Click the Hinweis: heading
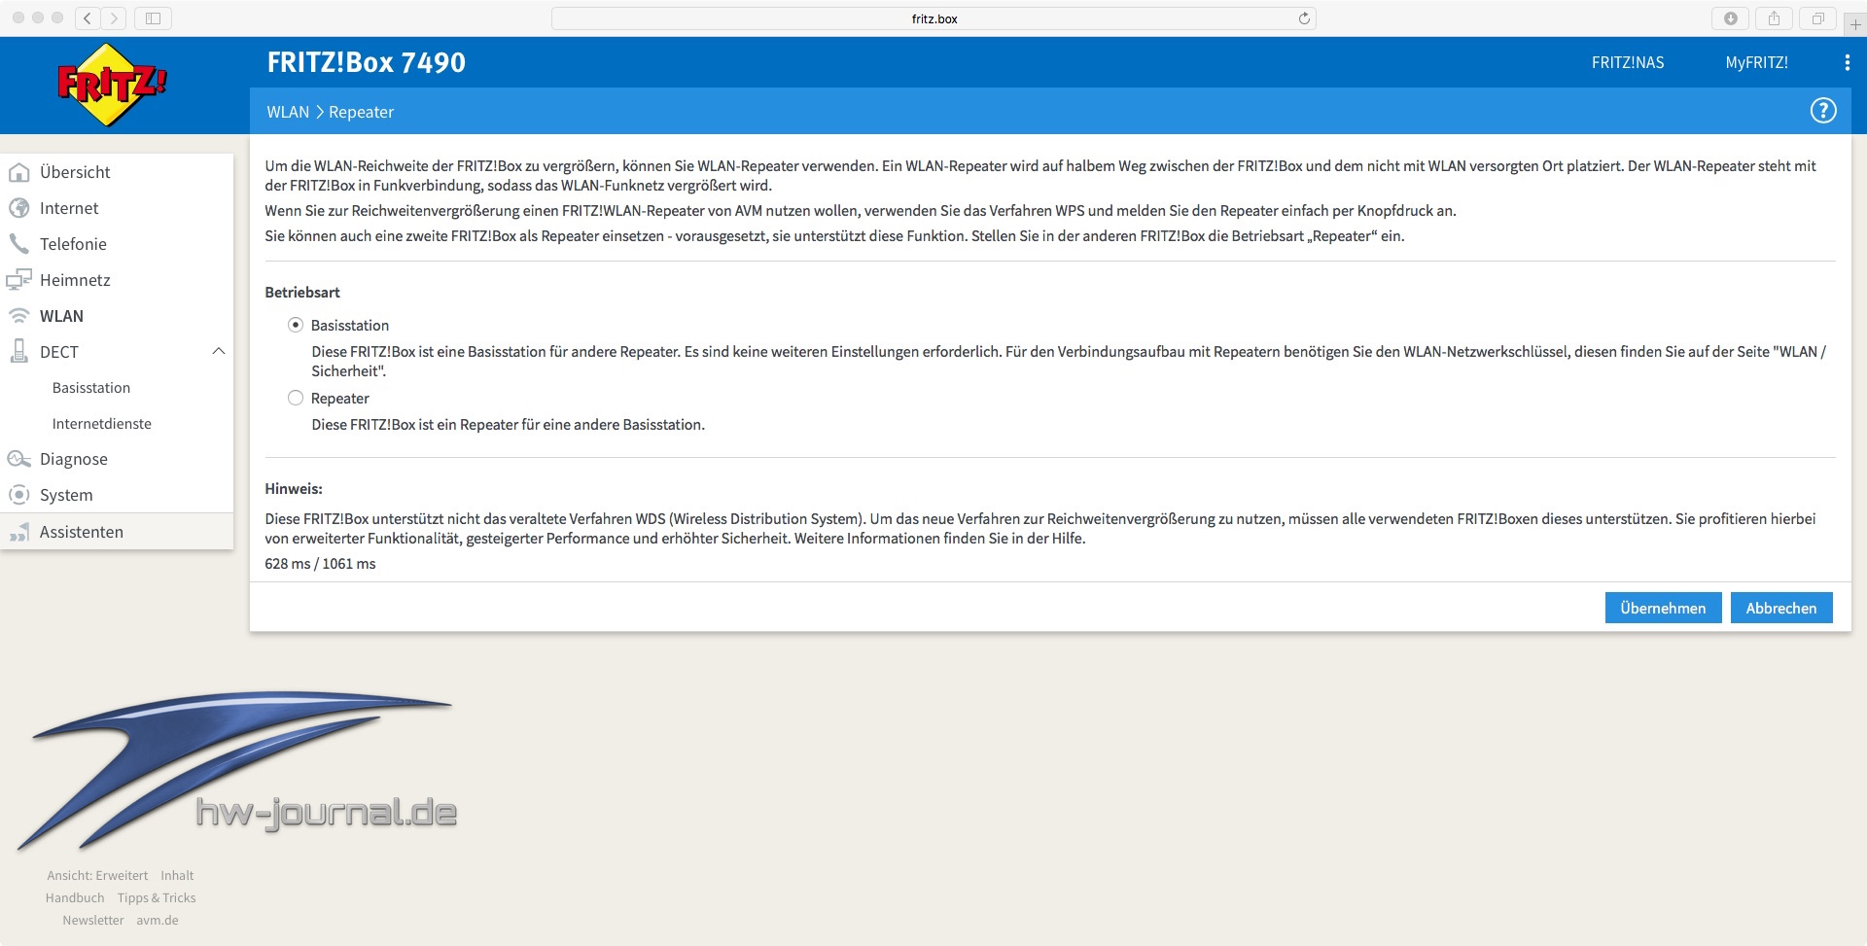The image size is (1867, 946). click(294, 488)
